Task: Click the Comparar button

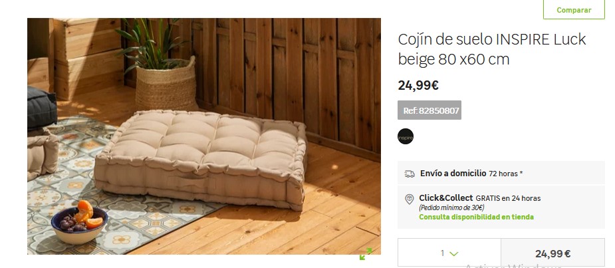Action: pos(574,10)
